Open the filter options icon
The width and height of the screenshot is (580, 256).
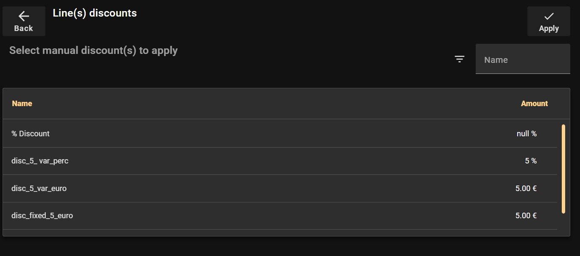(x=460, y=59)
